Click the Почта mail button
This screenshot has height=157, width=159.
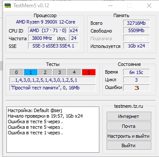pyautogui.click(x=129, y=126)
